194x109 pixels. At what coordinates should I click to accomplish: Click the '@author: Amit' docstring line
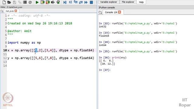click(x=19, y=31)
